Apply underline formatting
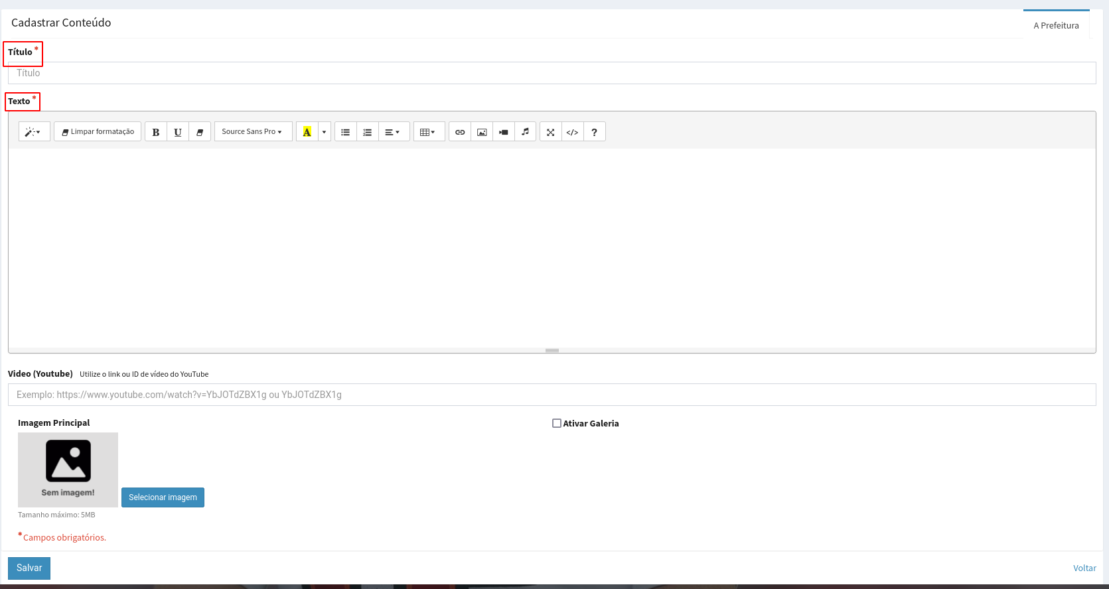Viewport: 1109px width, 589px height. (178, 132)
